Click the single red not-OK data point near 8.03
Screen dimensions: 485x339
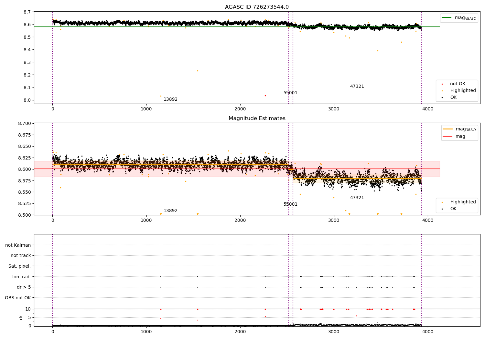[x=265, y=96]
